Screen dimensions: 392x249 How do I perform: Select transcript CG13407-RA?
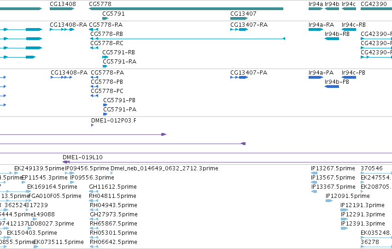[x=239, y=29]
